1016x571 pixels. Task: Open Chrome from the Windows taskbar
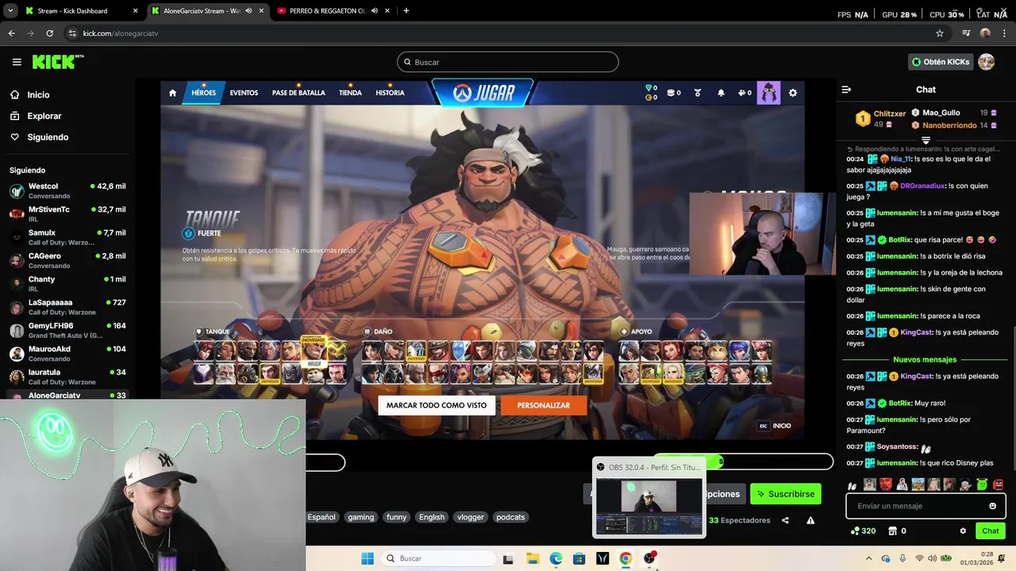[x=625, y=558]
